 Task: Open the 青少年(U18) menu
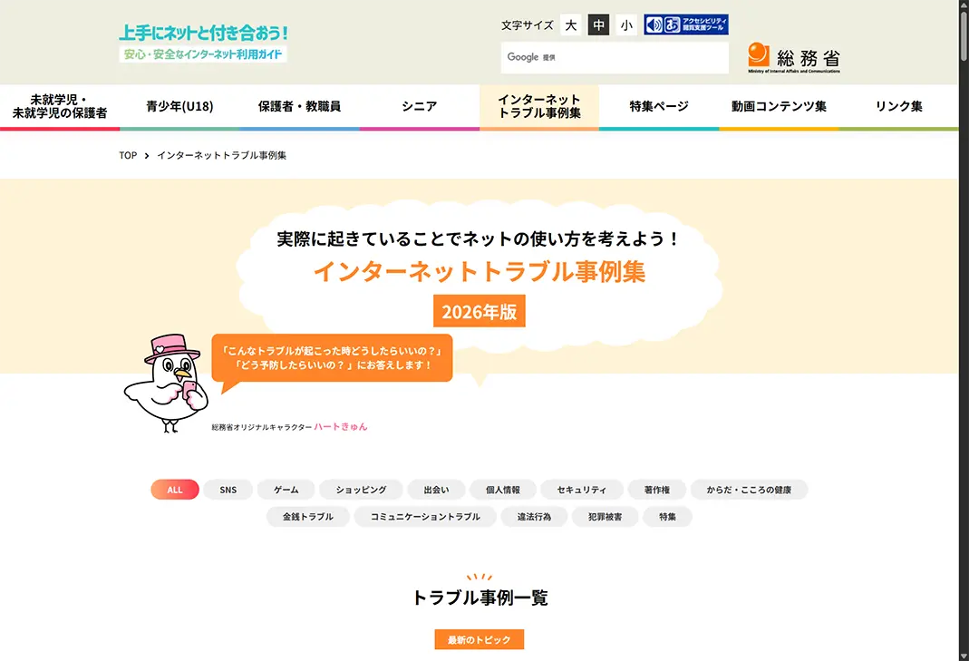point(179,106)
